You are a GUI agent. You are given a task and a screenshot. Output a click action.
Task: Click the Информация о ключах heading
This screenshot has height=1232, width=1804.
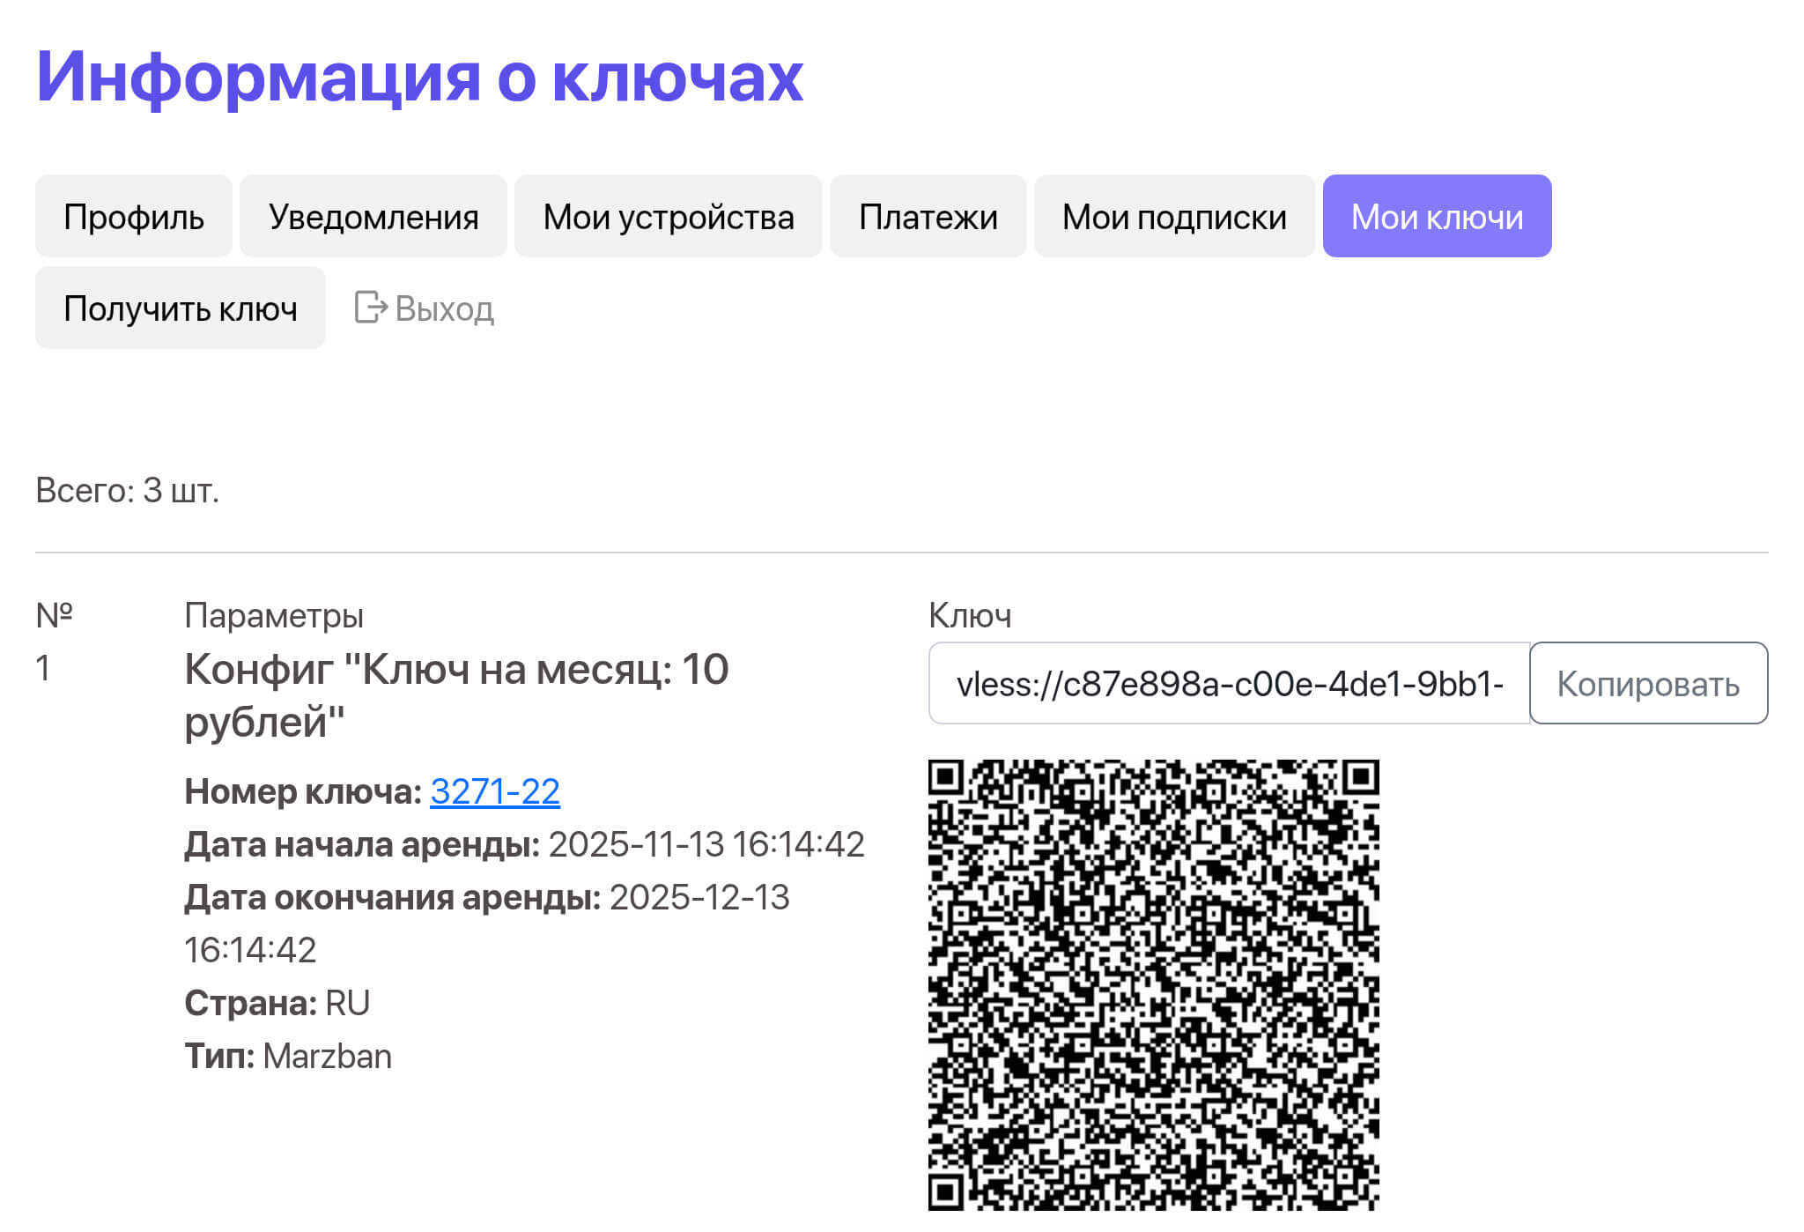point(419,77)
